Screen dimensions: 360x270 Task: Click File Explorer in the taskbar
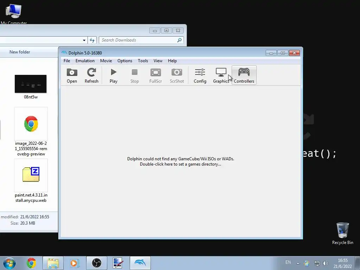pyautogui.click(x=53, y=263)
